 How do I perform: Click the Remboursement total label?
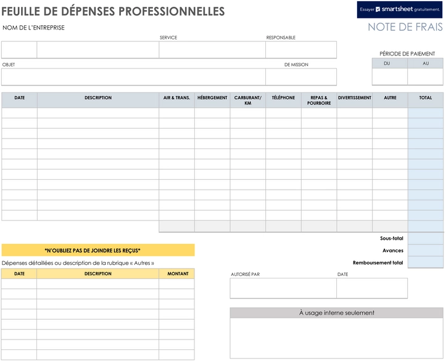point(378,262)
